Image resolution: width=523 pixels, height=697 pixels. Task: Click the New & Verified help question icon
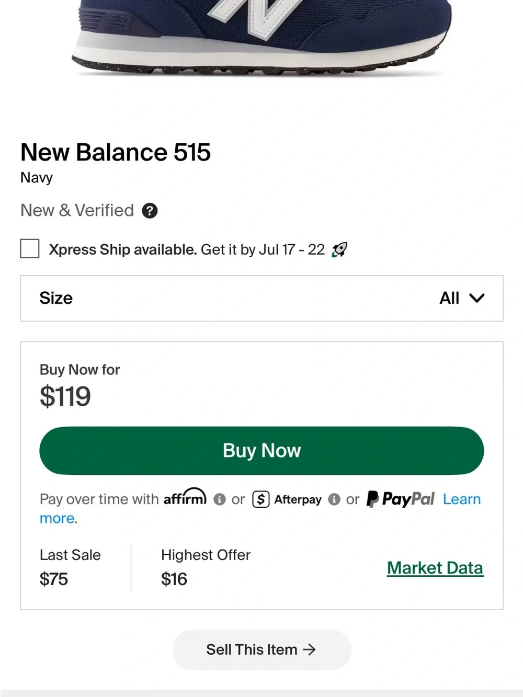pyautogui.click(x=150, y=211)
